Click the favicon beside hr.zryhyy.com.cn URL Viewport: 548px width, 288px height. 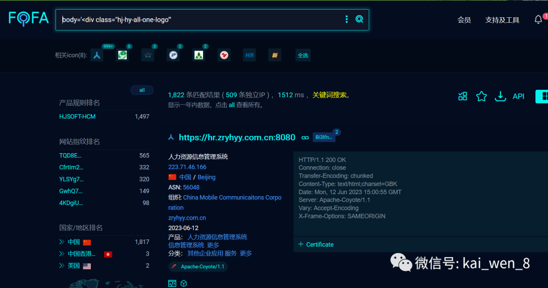pyautogui.click(x=171, y=137)
